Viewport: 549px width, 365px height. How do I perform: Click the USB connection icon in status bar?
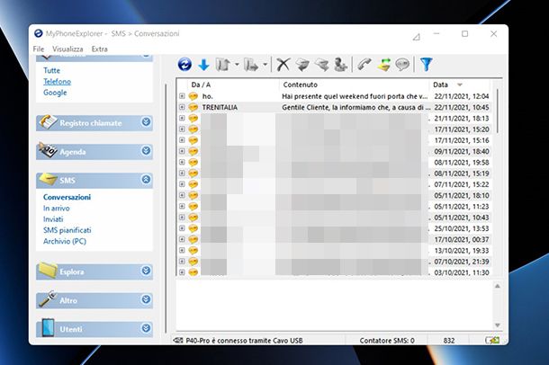pyautogui.click(x=178, y=340)
